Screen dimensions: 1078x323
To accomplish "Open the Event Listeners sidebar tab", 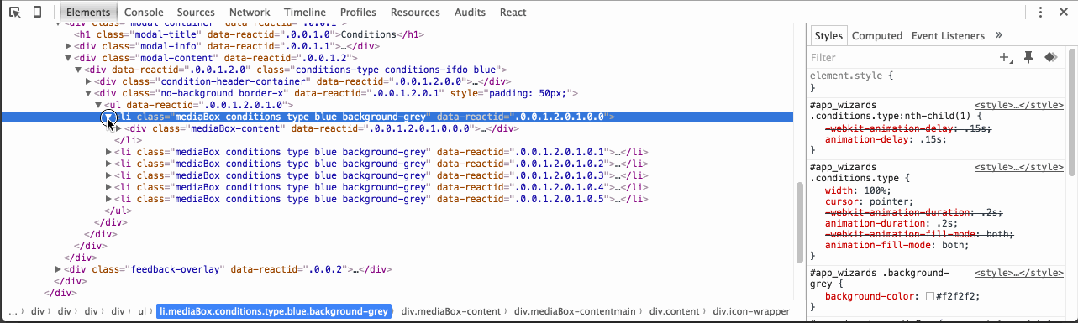I will 948,35.
